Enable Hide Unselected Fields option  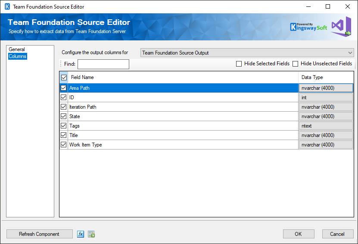295,64
